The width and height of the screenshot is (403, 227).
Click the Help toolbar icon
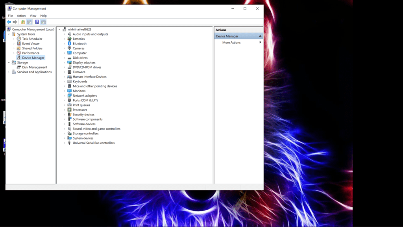(37, 22)
